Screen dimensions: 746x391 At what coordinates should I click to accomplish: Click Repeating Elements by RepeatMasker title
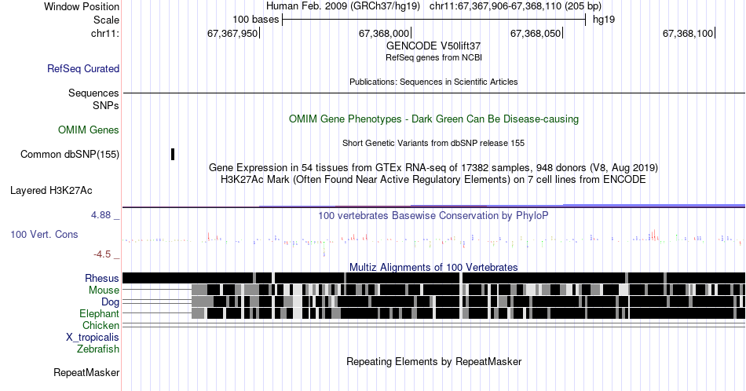click(x=433, y=361)
